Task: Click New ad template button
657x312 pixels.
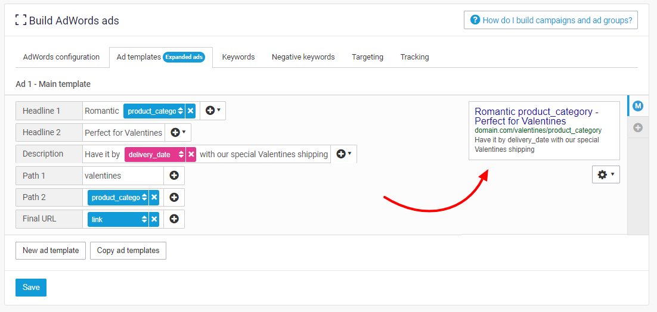Action: point(51,251)
